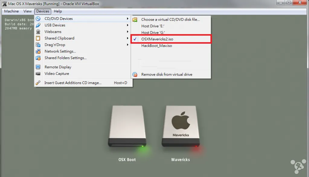The height and width of the screenshot is (177, 309).
Task: Click the USB Devices plug icon
Action: tap(38, 25)
